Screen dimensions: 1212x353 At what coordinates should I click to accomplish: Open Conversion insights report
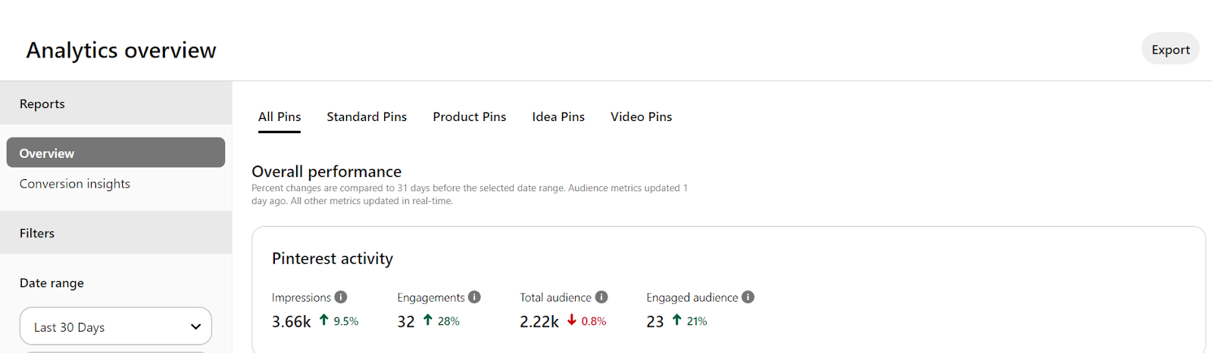pos(75,184)
